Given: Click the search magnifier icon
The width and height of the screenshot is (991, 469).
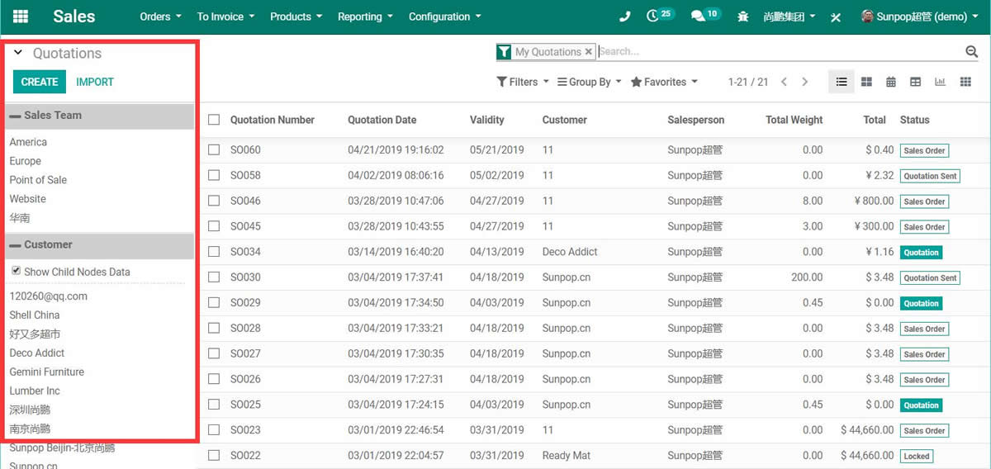Looking at the screenshot, I should click(971, 52).
